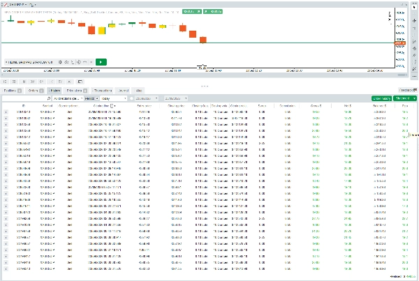Viewport: 419px width, 281px height.
Task: Expand the first row of the history table
Action: (x=6, y=112)
